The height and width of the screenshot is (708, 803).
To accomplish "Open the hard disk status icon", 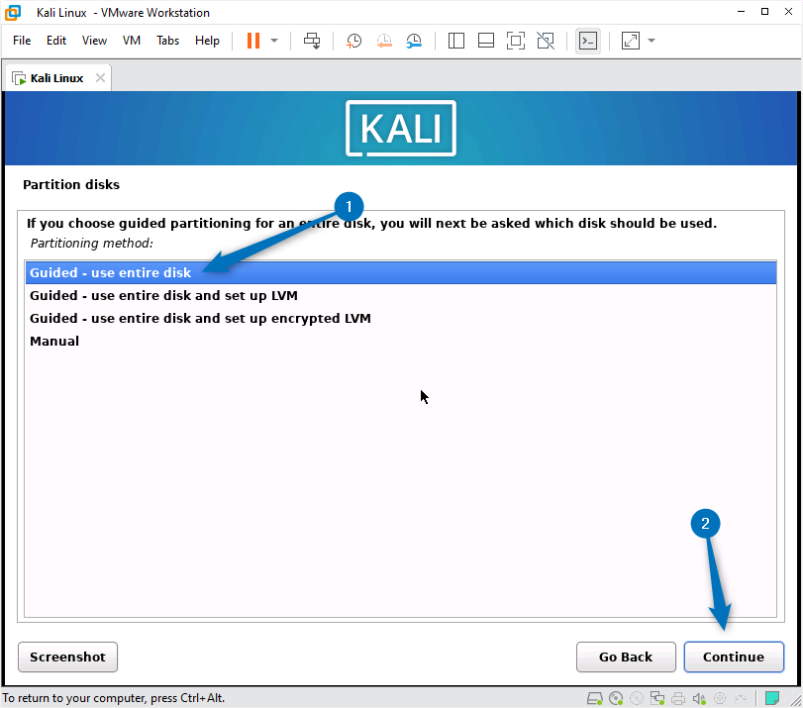I will [x=594, y=698].
